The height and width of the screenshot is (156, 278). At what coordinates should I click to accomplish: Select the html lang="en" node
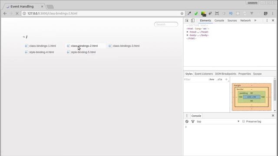[198, 29]
